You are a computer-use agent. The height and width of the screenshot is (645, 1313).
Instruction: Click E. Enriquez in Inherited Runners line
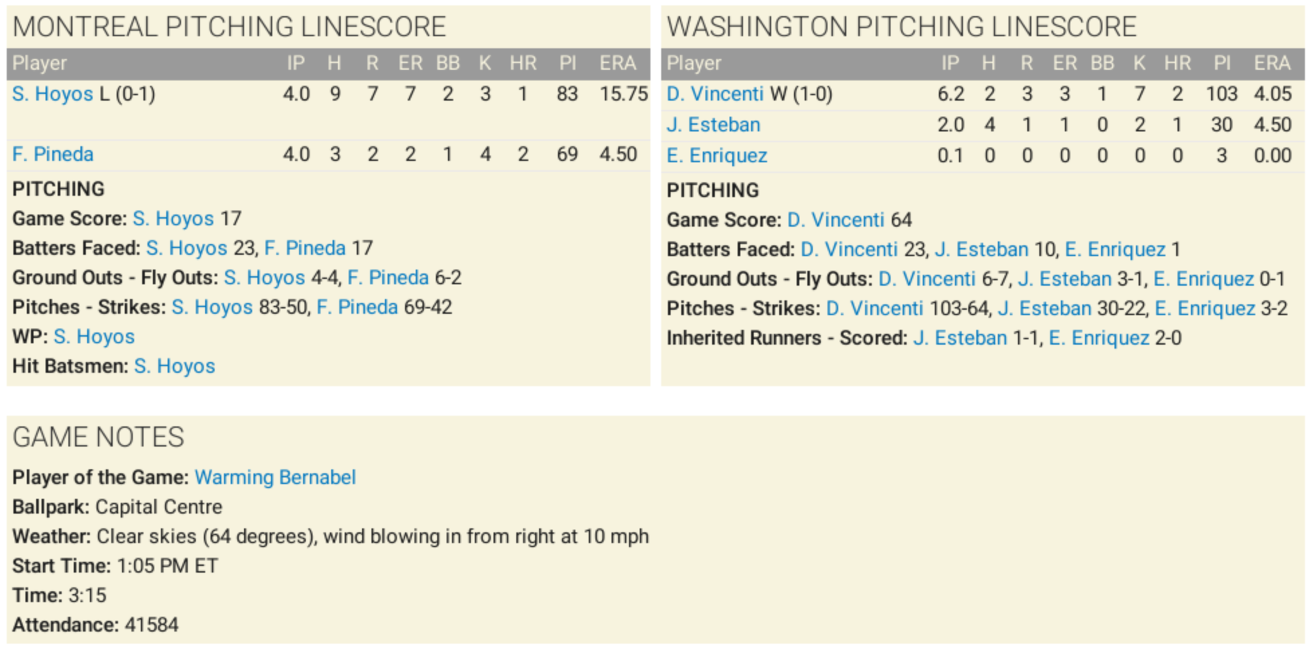pos(1099,338)
